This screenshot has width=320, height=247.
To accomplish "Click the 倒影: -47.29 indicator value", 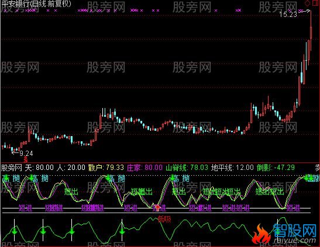I will click(276, 168).
